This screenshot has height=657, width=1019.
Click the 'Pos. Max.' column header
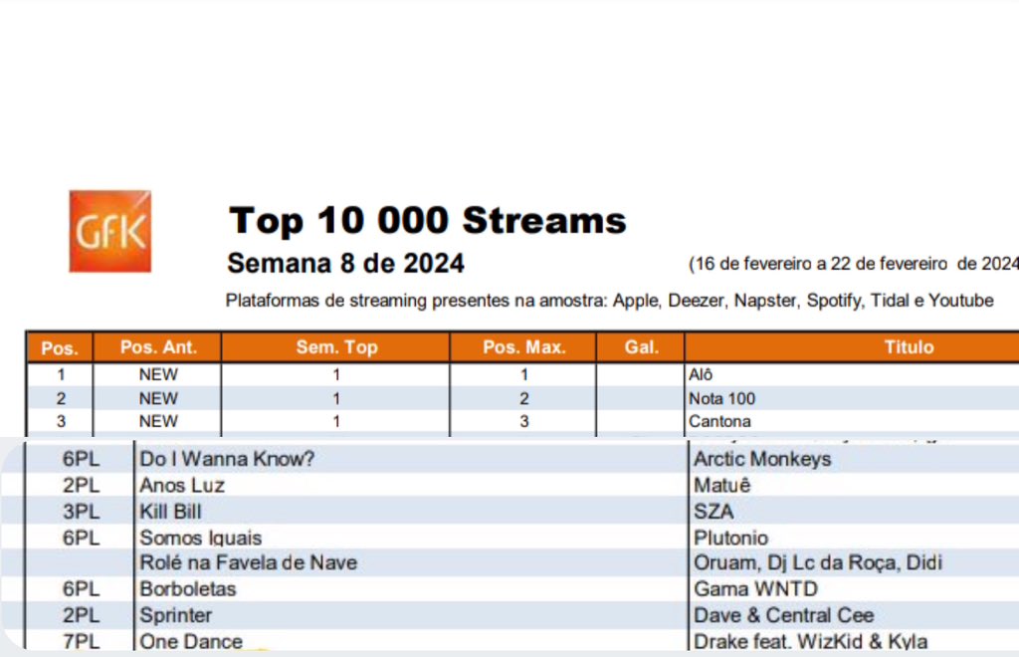pos(523,347)
